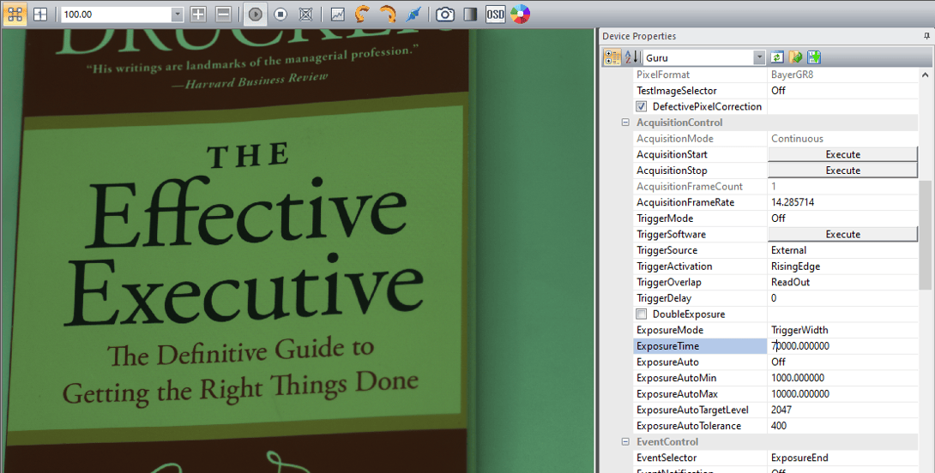Click the zoom out minus icon

tap(223, 15)
